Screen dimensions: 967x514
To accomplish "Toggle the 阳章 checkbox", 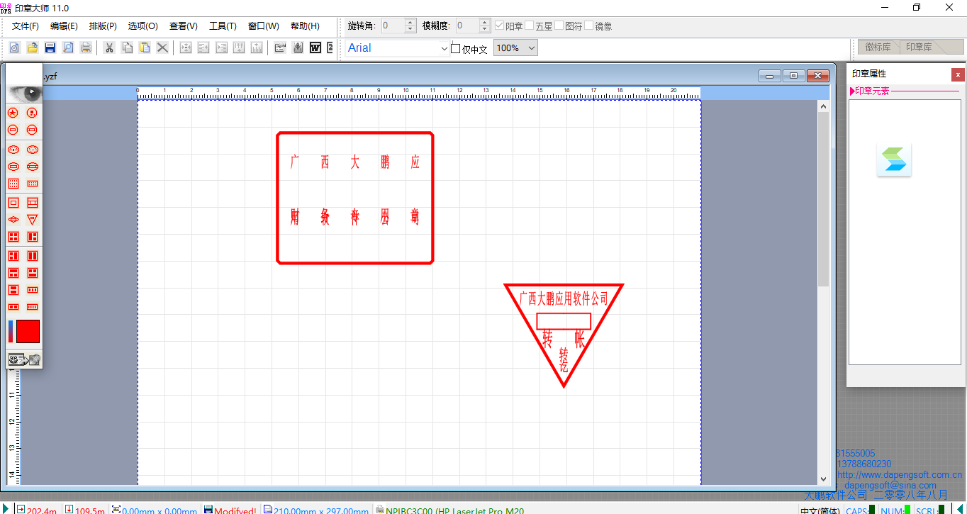I will 500,26.
